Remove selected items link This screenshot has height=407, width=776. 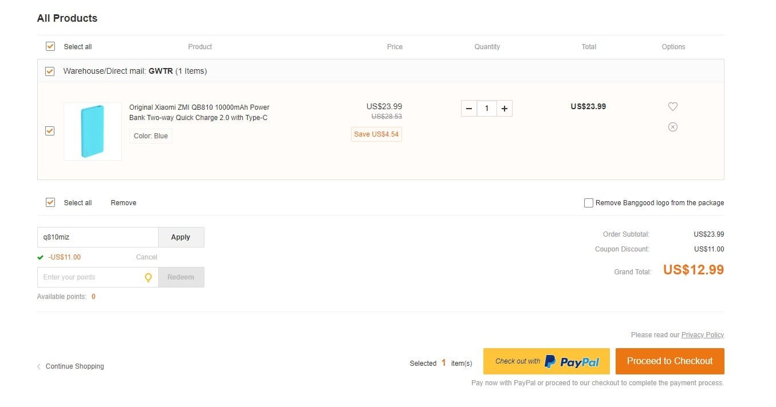[x=124, y=203]
